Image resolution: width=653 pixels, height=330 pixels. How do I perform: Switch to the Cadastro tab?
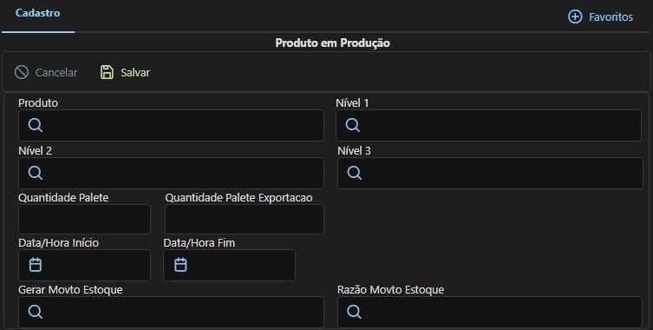[x=38, y=13]
